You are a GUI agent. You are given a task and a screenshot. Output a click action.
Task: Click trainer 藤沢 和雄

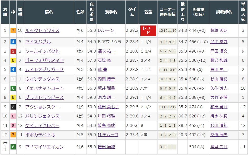219,60
